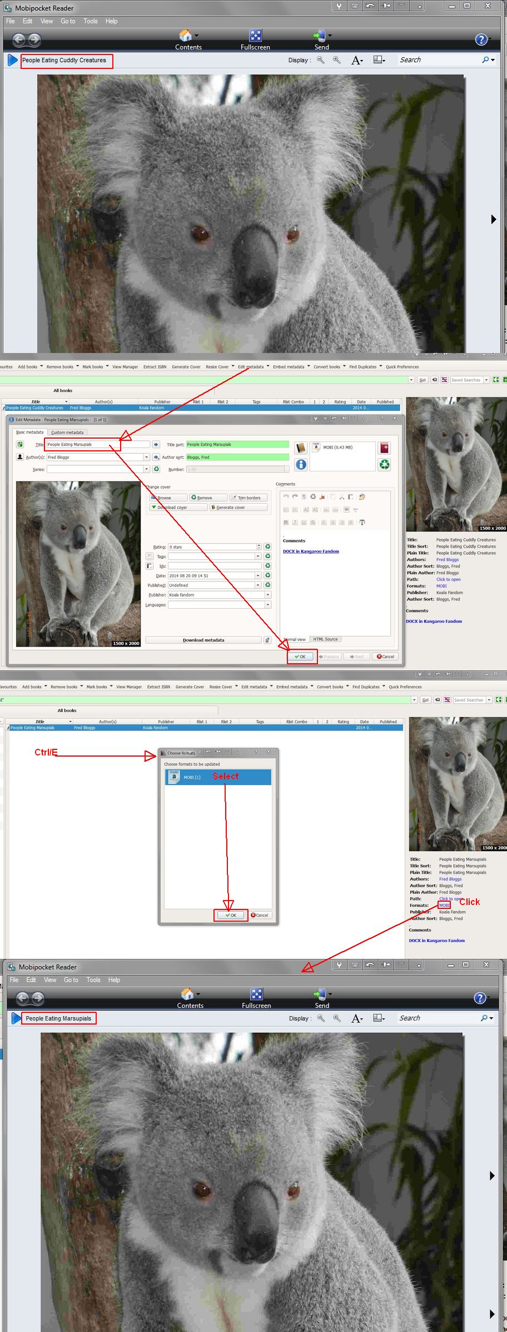Adjust the Rating spinner arrows
This screenshot has width=507, height=1332.
click(259, 547)
